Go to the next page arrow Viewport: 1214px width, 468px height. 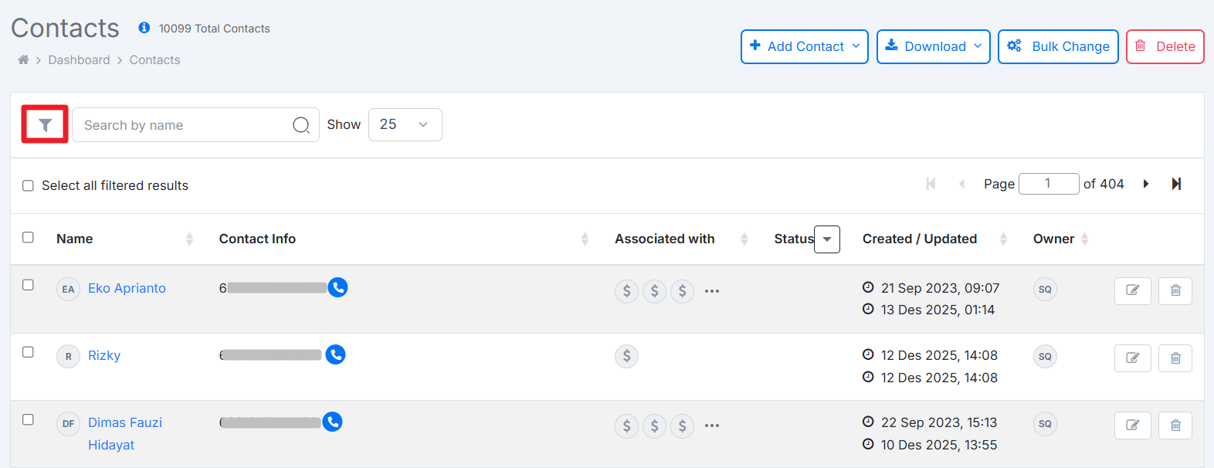tap(1146, 184)
